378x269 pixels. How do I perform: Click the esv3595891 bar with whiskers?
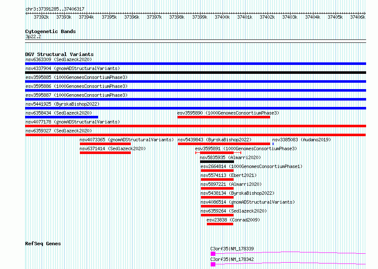click(218, 153)
